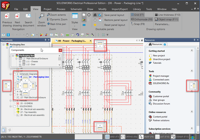This screenshot has width=200, height=140.
Task: Click the Components panel vertical scrollbar thumb
Action: point(59,59)
